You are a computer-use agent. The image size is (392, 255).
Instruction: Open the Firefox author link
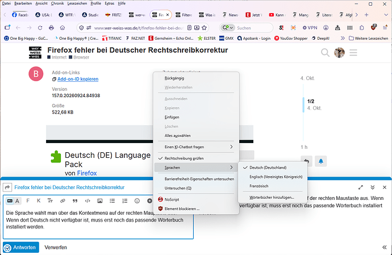pos(87,173)
